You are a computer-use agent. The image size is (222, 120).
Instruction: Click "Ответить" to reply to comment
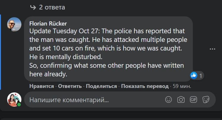coord(70,86)
